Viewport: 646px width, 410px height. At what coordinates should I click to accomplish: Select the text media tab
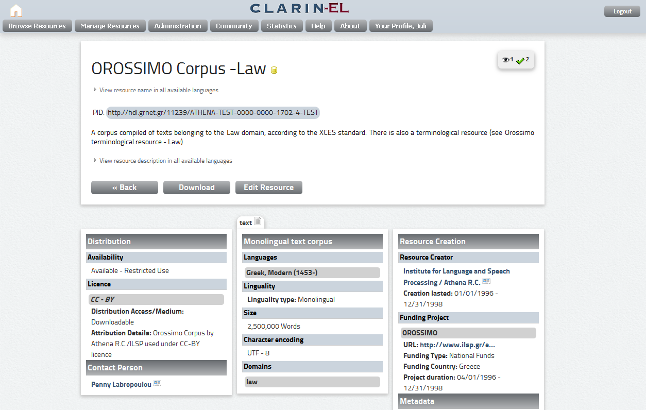coord(250,223)
